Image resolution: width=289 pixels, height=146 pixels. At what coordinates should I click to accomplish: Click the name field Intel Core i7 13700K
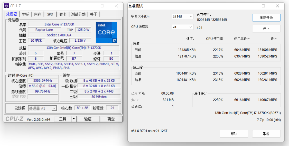(x=59, y=24)
